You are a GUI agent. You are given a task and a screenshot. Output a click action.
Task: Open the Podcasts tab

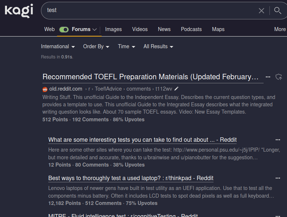coord(191,29)
